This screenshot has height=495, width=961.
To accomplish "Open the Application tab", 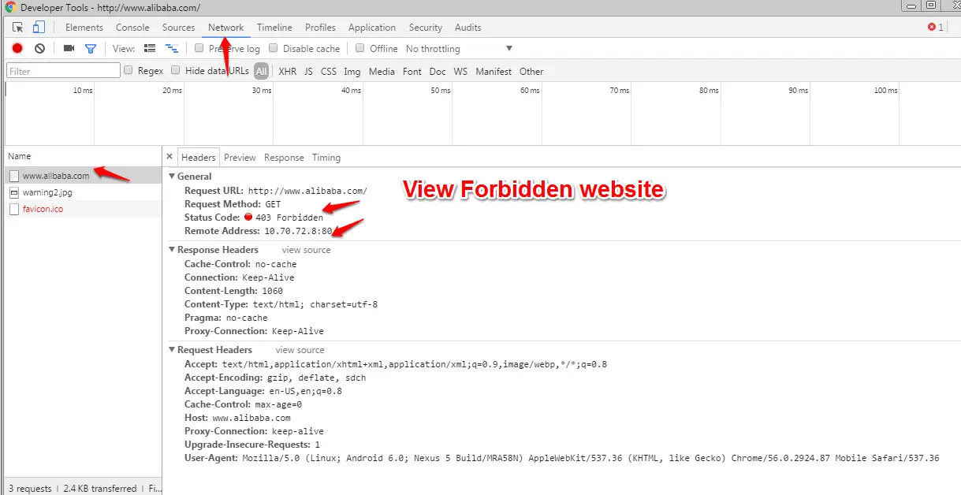I will pyautogui.click(x=372, y=27).
